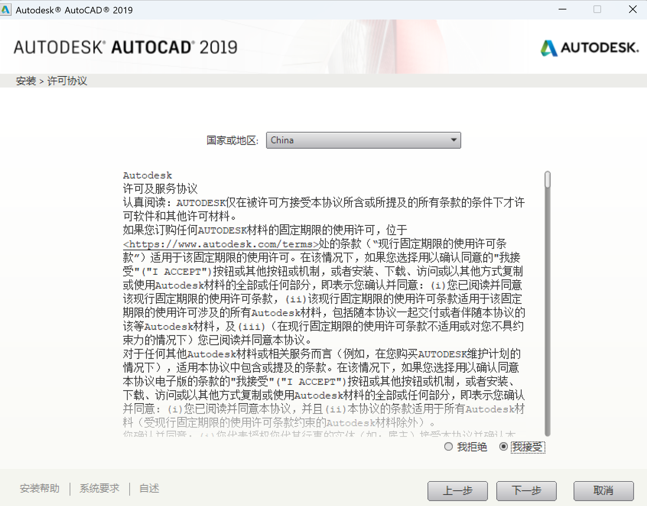Screen dimensions: 647x506
Task: Click 安装 in the breadcrumb navigation
Action: pyautogui.click(x=25, y=81)
